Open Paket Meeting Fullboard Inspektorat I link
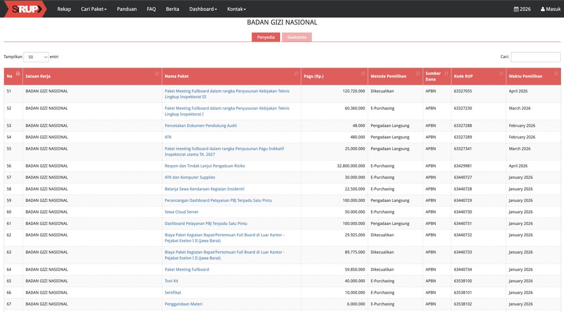 click(227, 111)
